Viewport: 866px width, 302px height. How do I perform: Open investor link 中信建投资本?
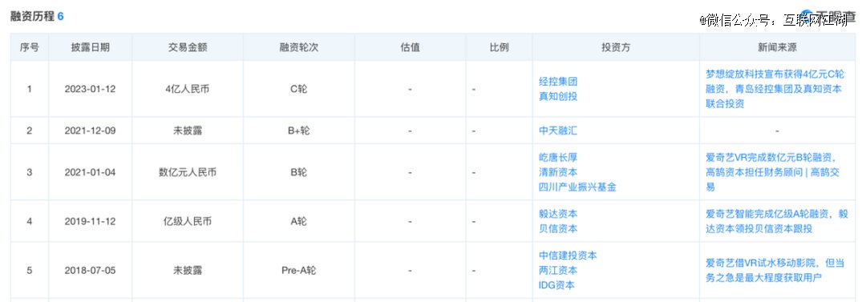click(x=568, y=256)
